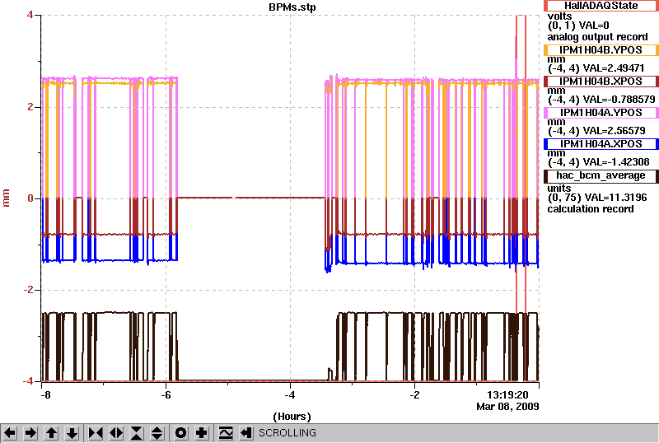Select the IPM1H04A.YPOS legend entry
659x443 pixels.
click(x=601, y=113)
